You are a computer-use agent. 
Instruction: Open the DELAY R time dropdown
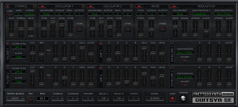click(x=119, y=98)
